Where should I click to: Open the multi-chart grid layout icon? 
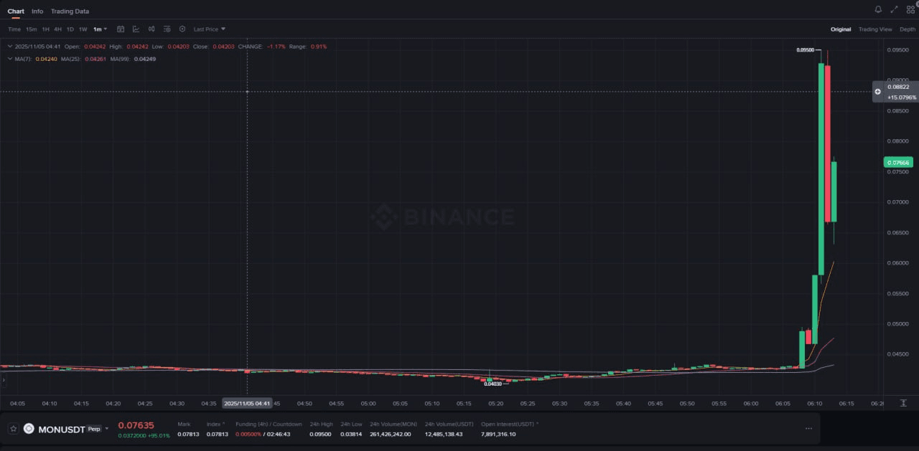(x=910, y=9)
